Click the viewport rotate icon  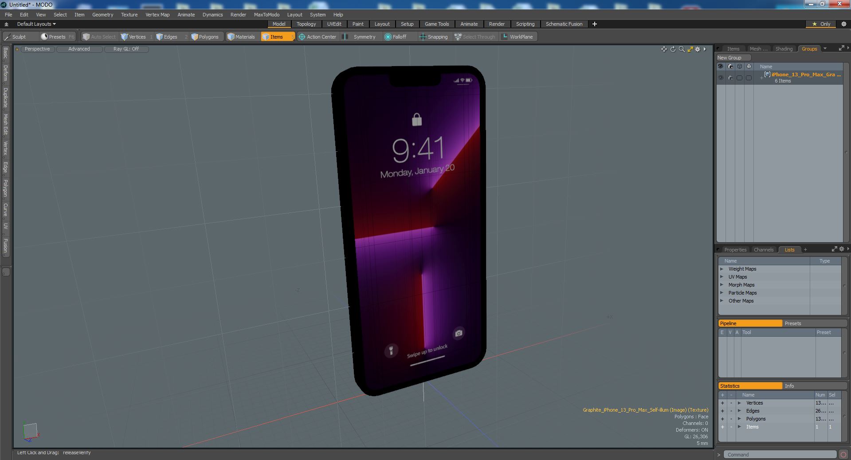click(673, 49)
